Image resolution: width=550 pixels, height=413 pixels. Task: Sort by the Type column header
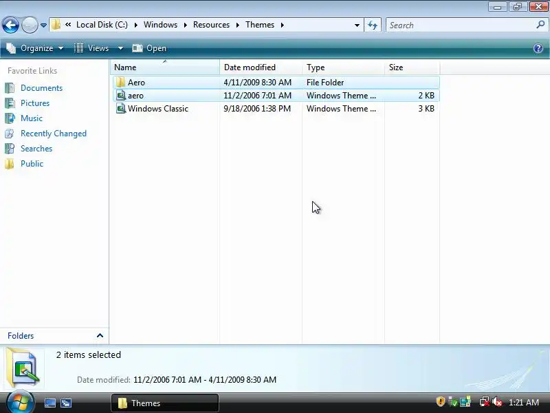[x=343, y=67]
